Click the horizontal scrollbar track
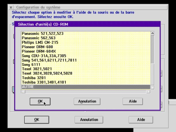The image size is (176, 132). tap(86, 92)
